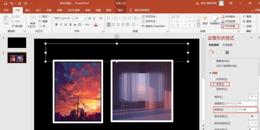Toggle Bold formatting

pos(56,25)
